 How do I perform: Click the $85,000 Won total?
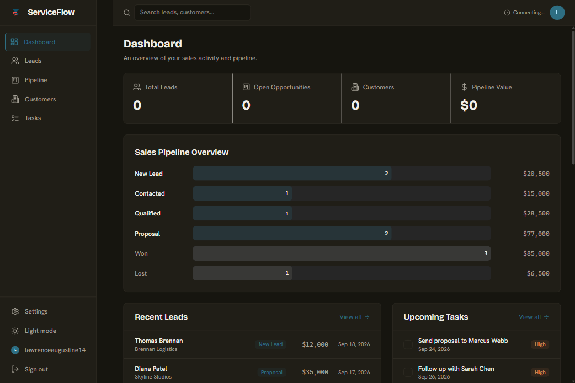536,253
